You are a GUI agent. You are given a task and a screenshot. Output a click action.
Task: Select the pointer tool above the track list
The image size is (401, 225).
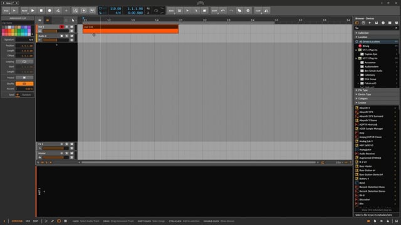point(73,20)
